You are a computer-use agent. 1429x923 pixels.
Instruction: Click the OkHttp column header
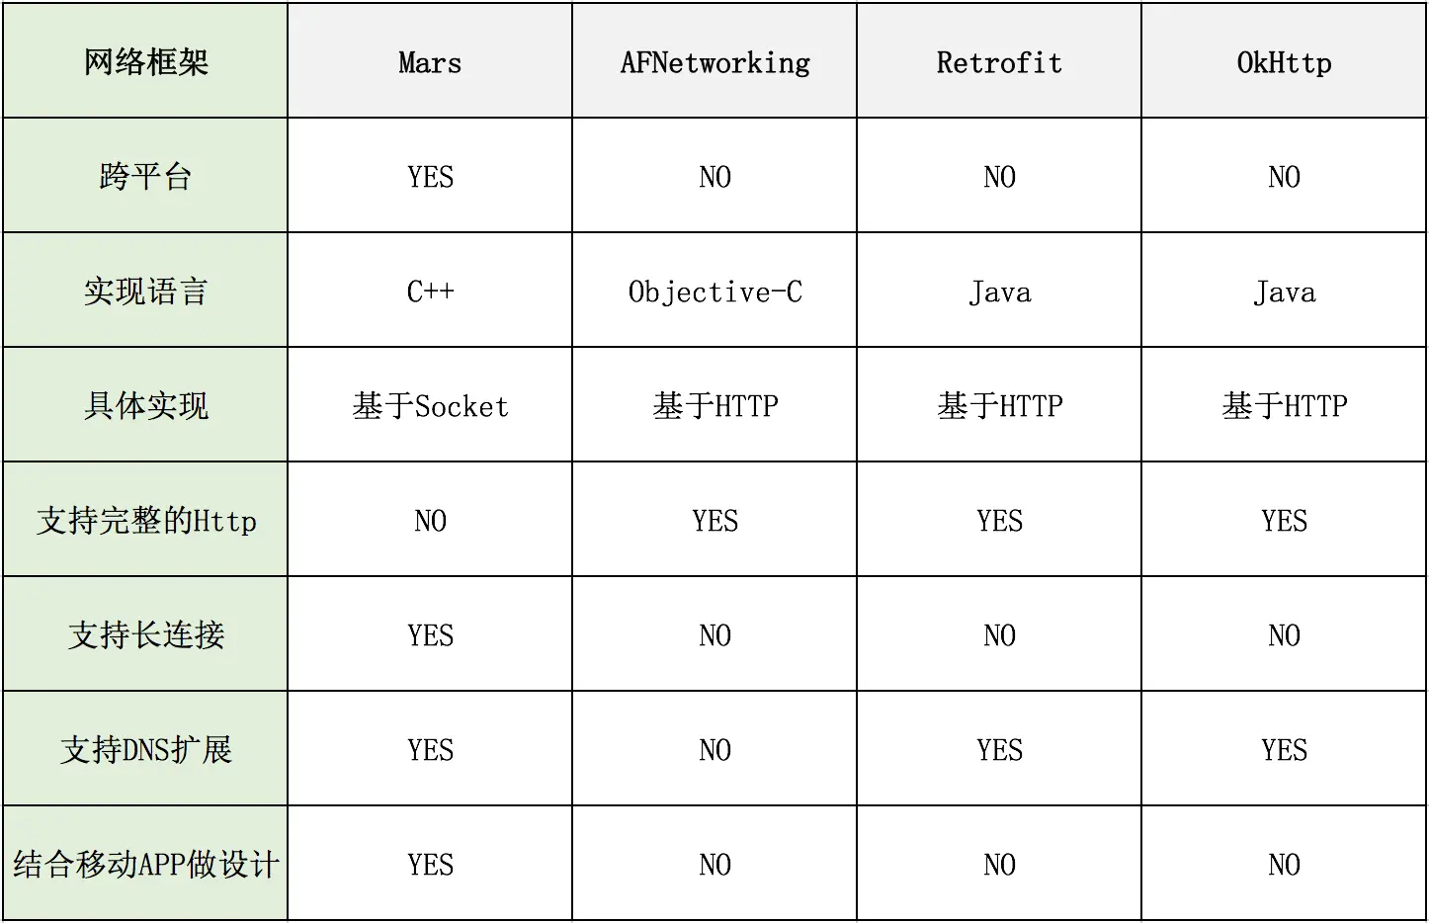click(1284, 61)
